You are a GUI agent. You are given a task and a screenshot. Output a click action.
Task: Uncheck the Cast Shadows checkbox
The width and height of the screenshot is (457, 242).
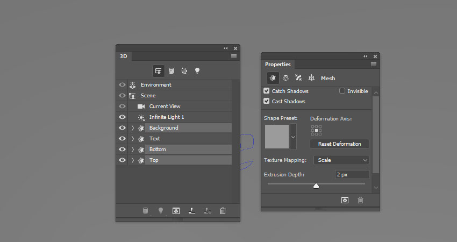(x=266, y=101)
